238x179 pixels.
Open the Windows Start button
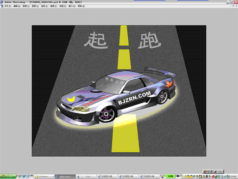point(8,176)
